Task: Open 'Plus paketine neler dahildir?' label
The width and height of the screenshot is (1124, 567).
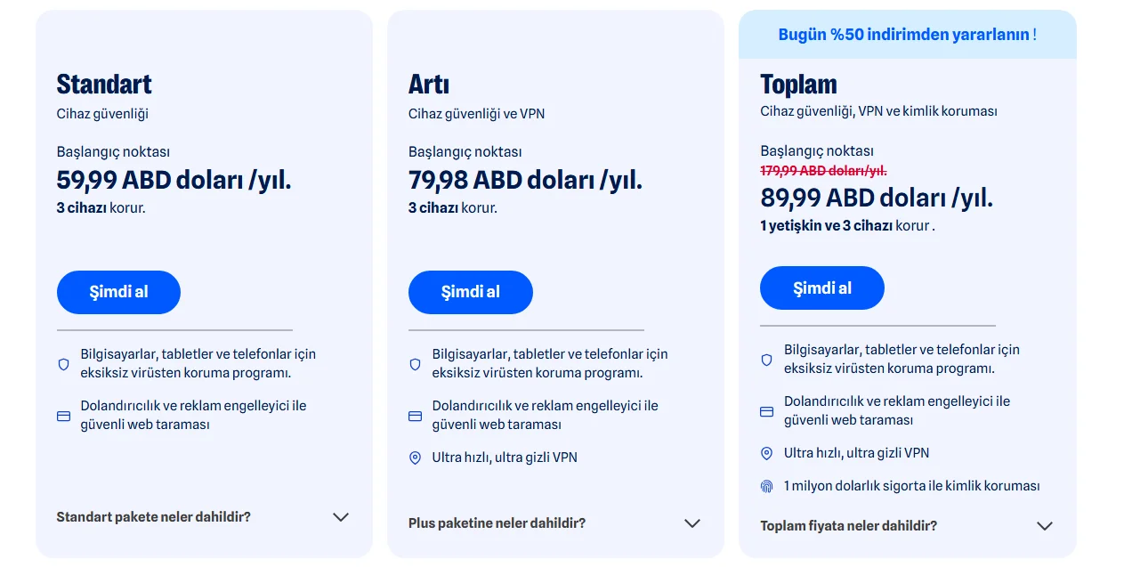Action: 497,523
